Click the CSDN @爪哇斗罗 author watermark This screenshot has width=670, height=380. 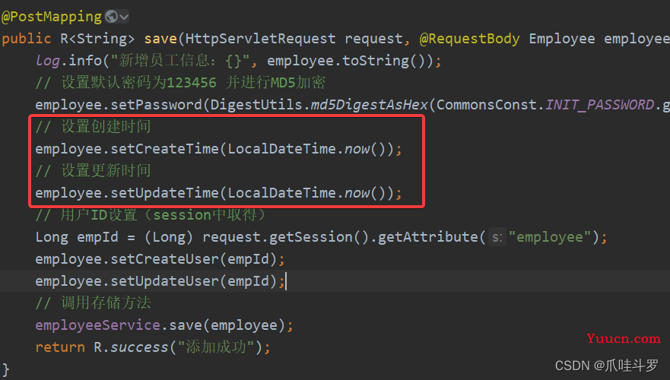coord(607,366)
